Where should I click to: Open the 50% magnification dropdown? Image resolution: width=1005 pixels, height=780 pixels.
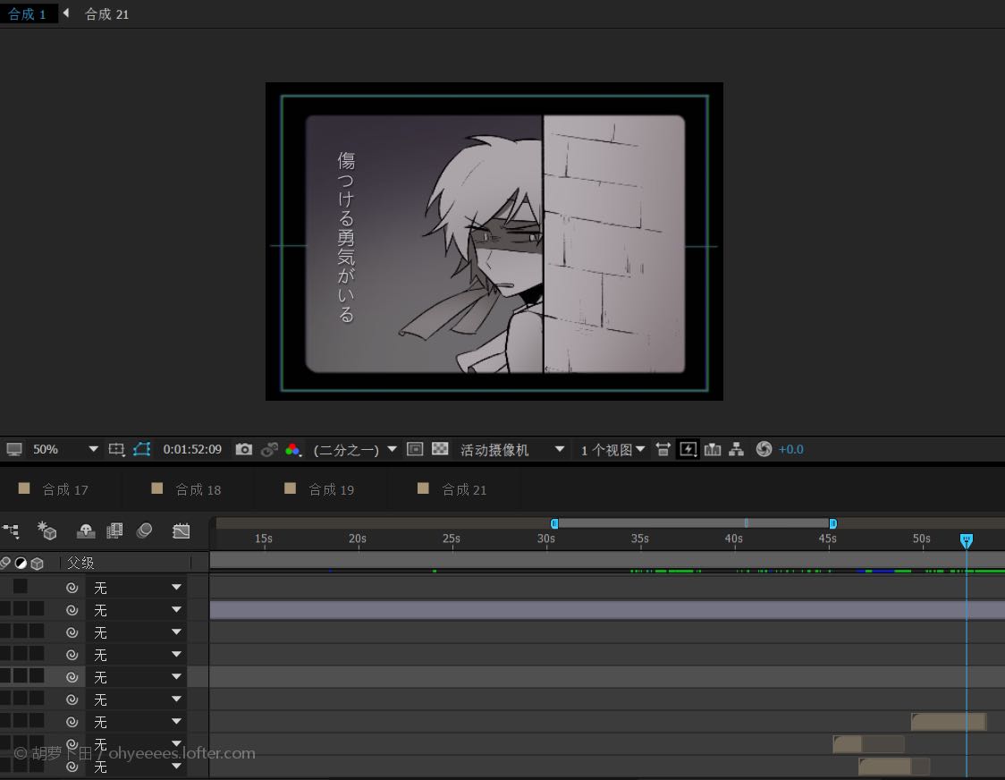[x=64, y=449]
